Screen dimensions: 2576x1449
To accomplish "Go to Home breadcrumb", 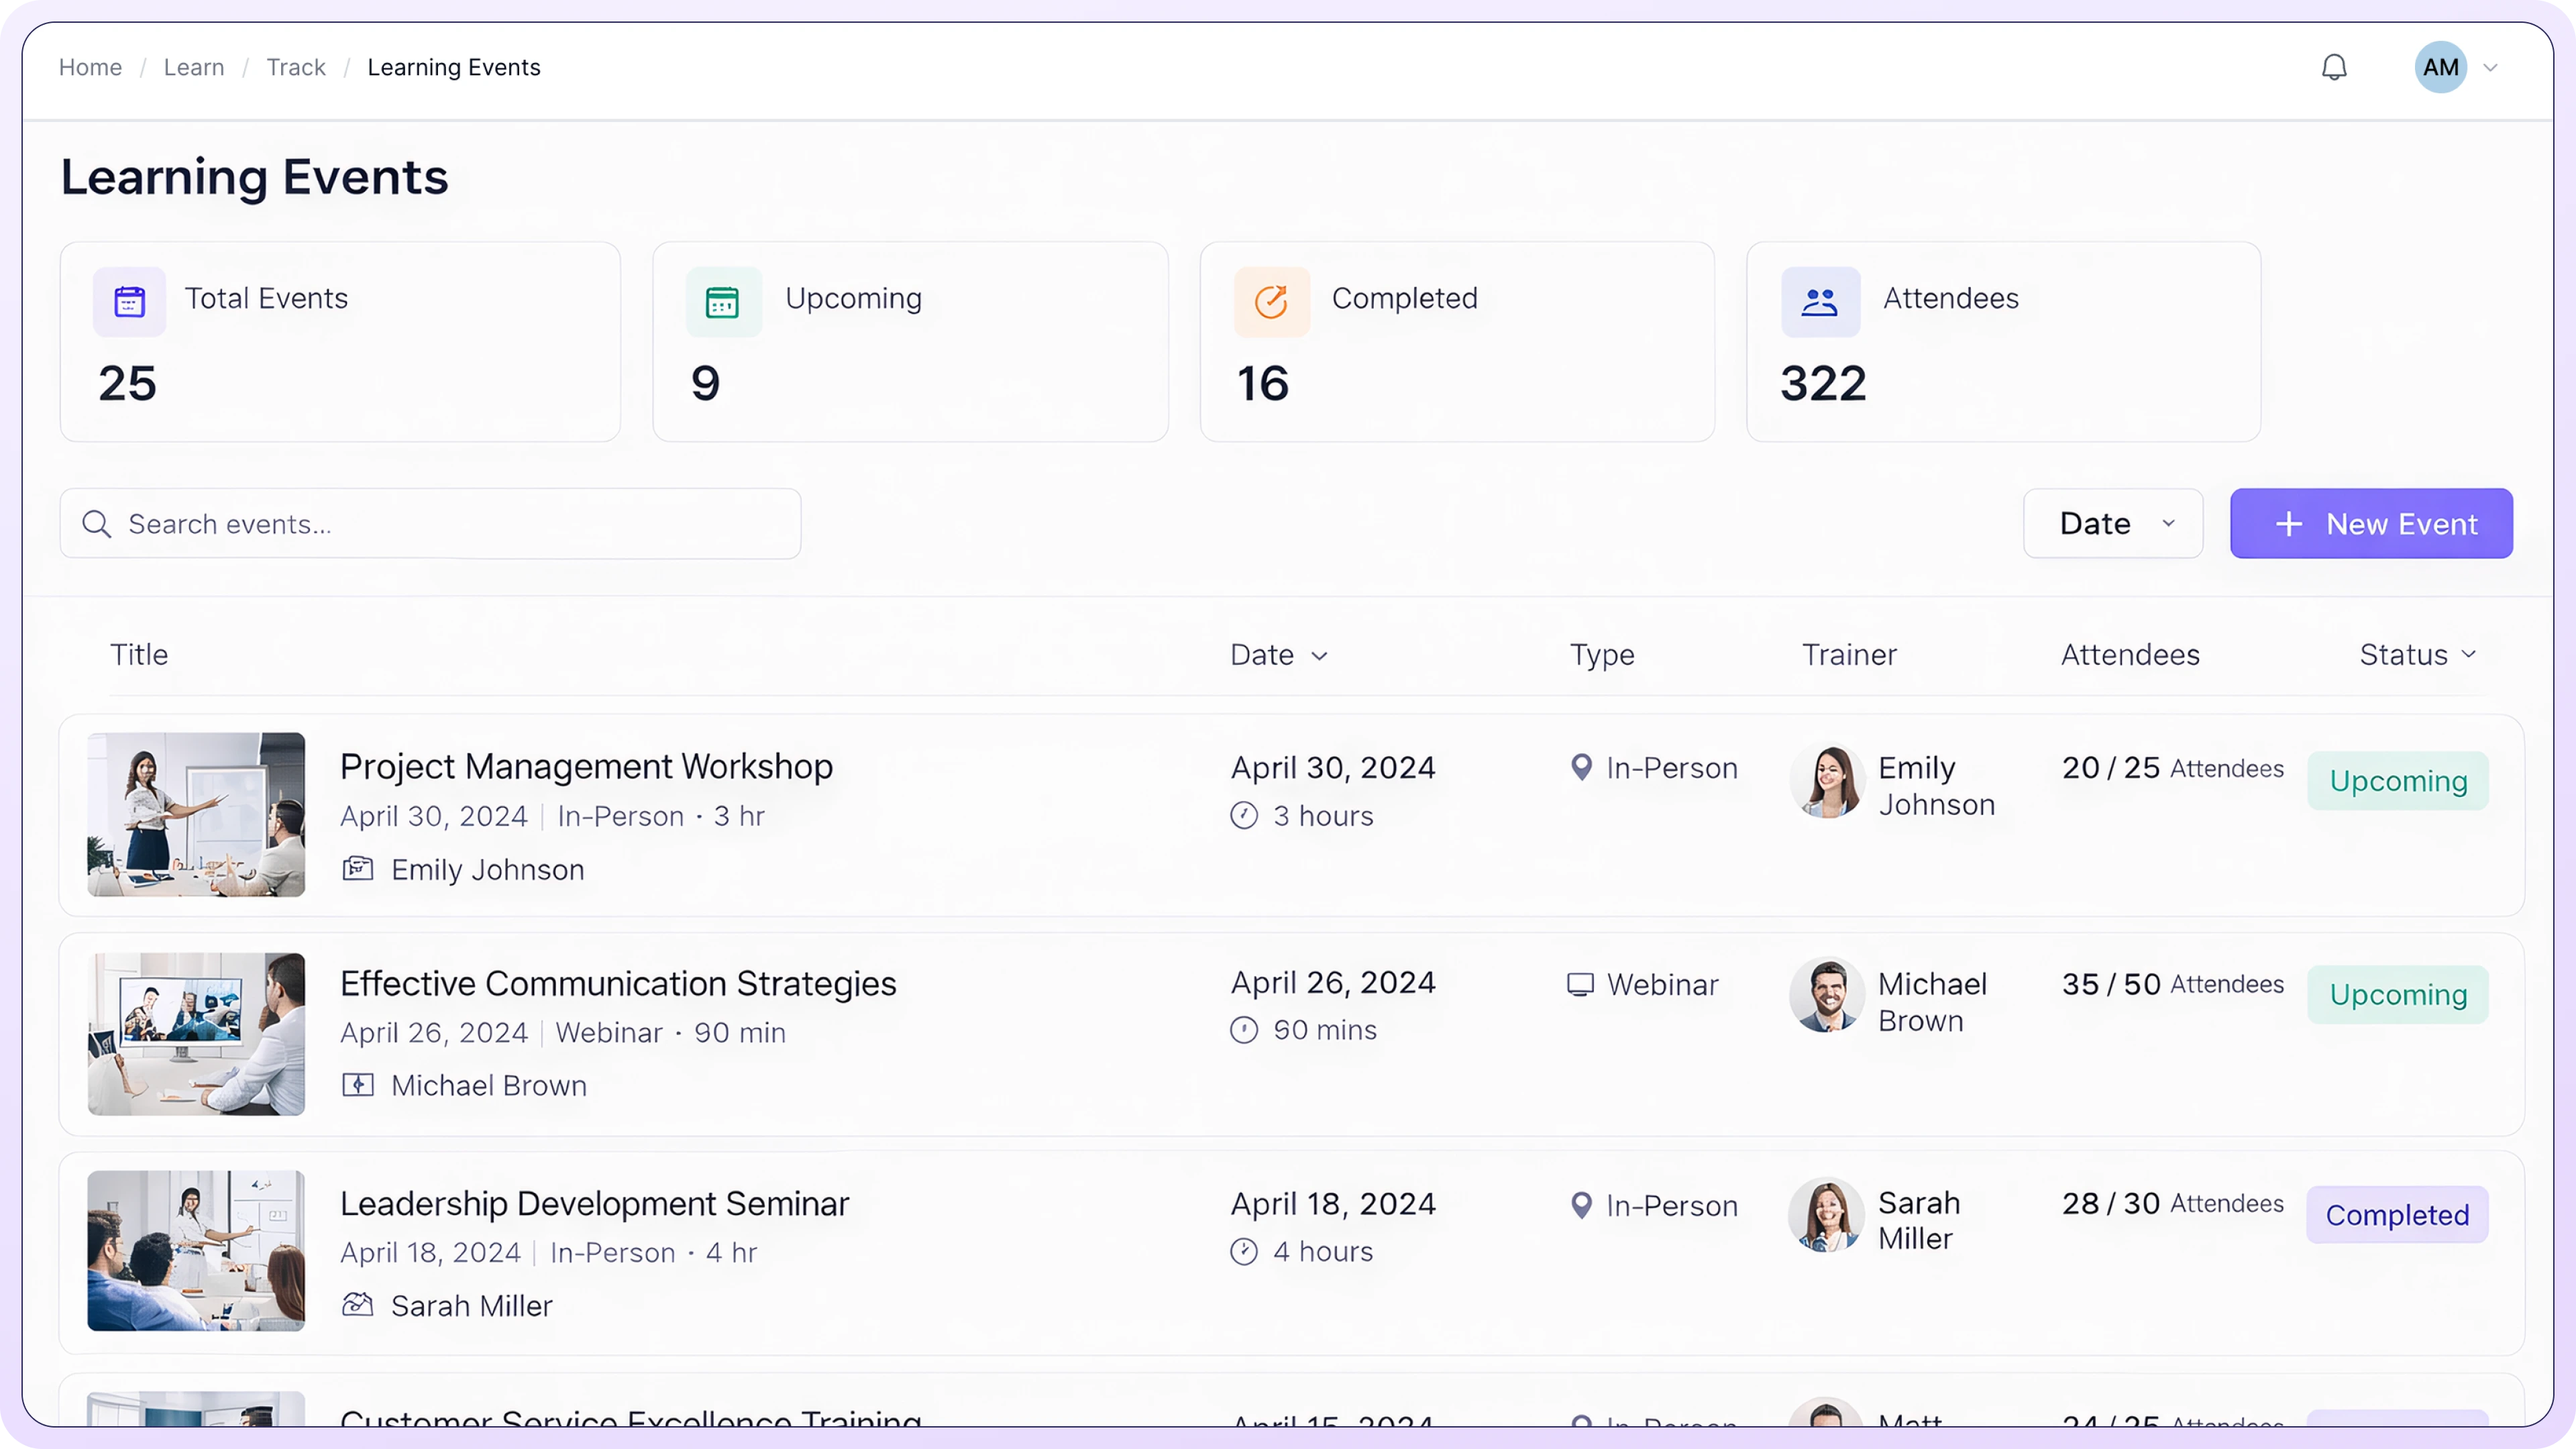I will point(90,67).
